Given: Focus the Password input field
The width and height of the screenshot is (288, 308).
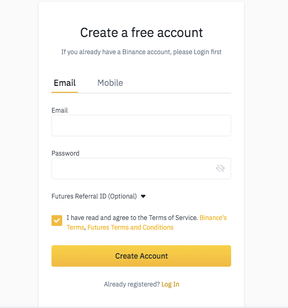Looking at the screenshot, I should coord(141,168).
